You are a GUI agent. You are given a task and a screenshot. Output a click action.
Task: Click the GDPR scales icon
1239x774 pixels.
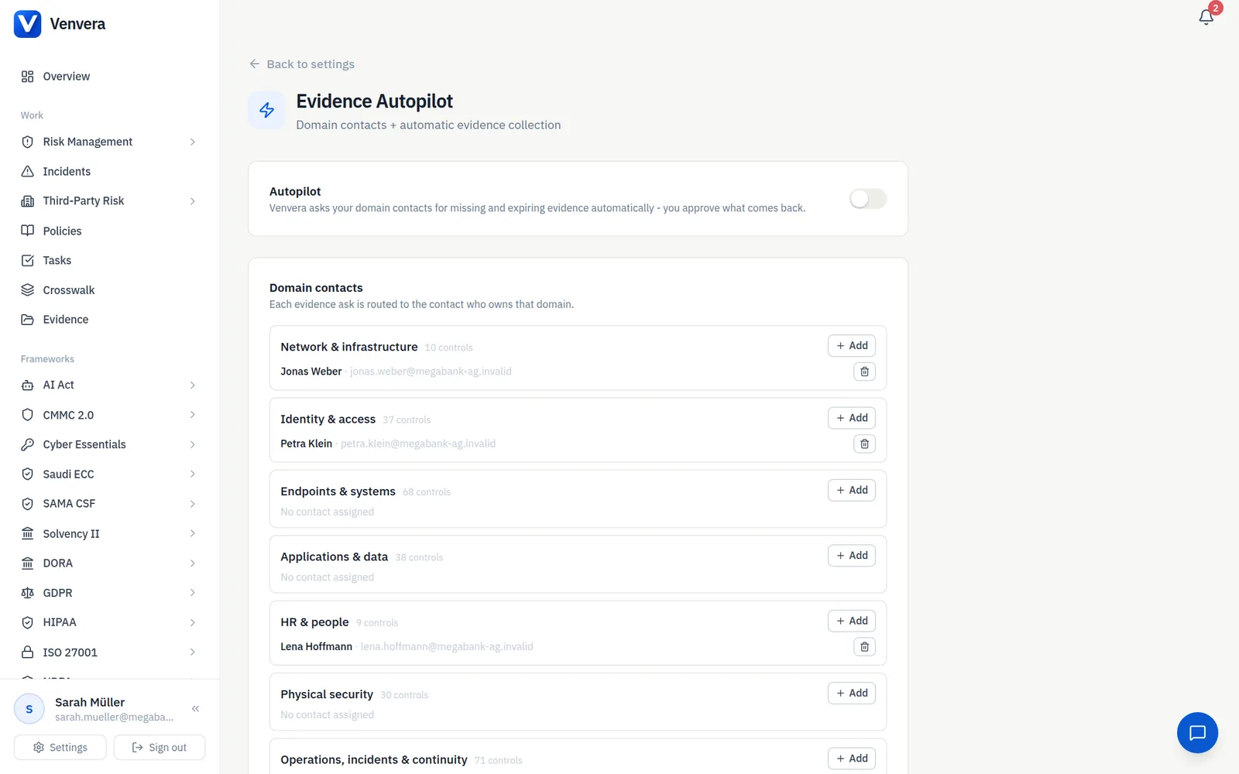point(28,593)
